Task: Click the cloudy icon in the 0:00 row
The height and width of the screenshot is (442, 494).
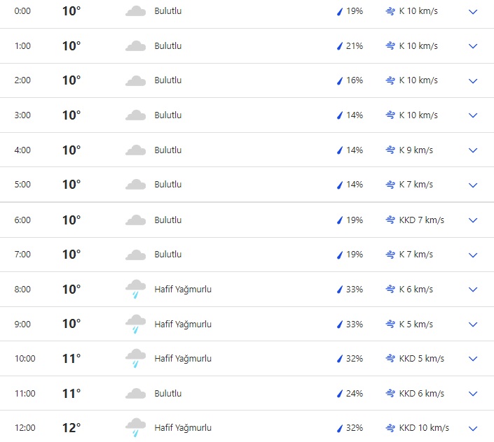Action: (x=135, y=11)
